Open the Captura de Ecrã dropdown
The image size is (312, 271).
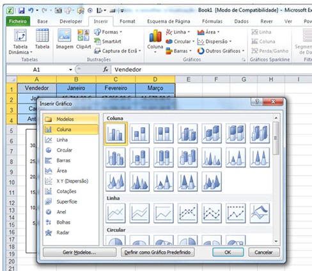[x=118, y=51]
